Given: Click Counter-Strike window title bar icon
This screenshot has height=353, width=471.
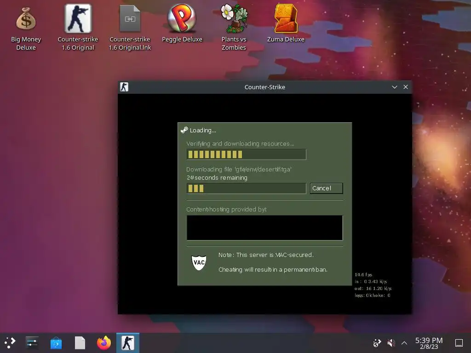Looking at the screenshot, I should pos(124,87).
